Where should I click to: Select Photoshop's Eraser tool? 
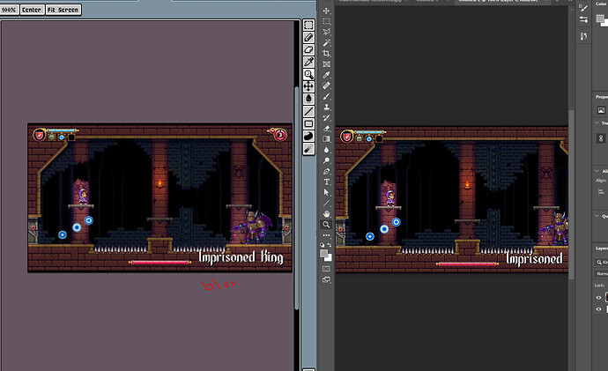[x=327, y=129]
